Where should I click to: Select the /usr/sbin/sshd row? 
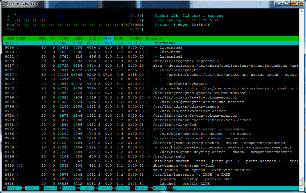[x=151, y=156]
